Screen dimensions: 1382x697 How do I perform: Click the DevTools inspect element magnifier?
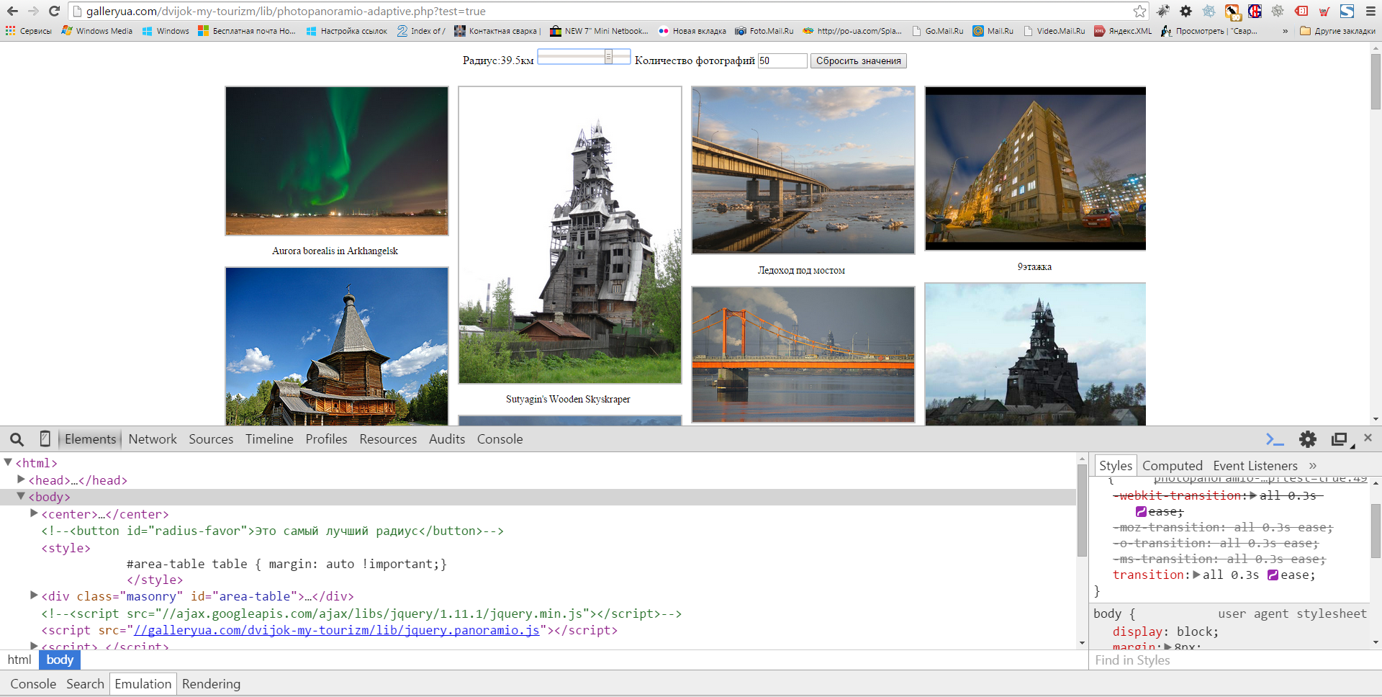click(17, 439)
